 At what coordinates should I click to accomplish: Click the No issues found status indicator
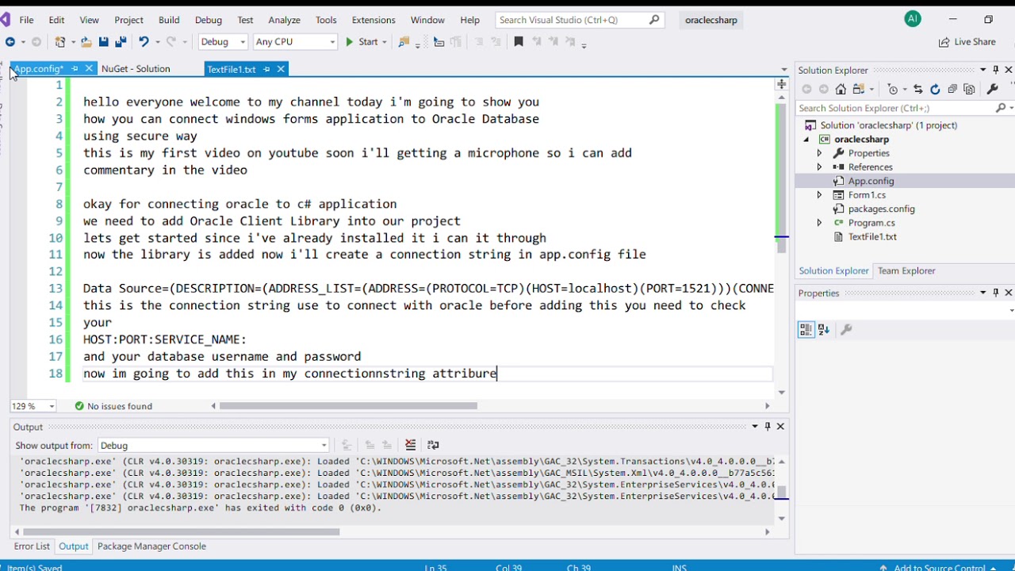click(113, 406)
